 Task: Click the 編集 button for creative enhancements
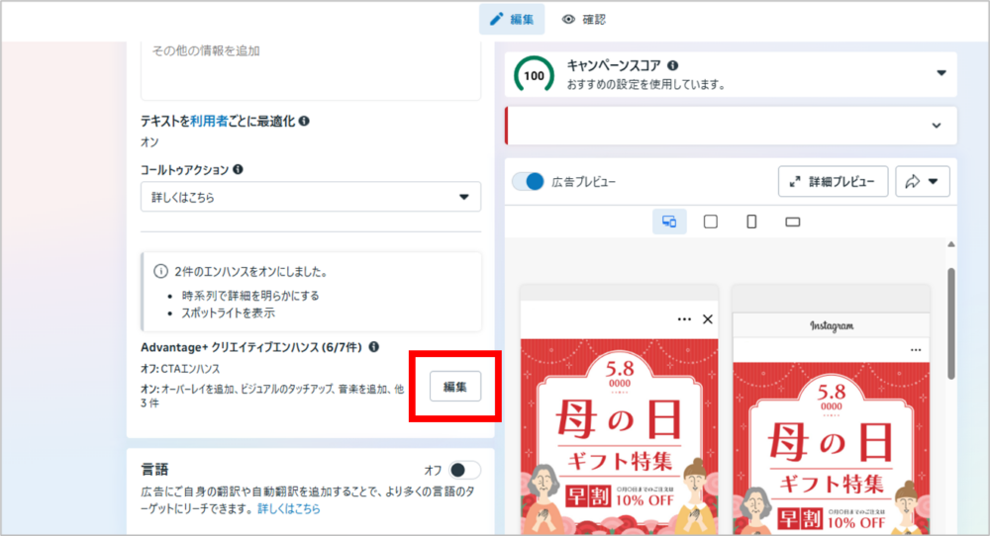455,386
